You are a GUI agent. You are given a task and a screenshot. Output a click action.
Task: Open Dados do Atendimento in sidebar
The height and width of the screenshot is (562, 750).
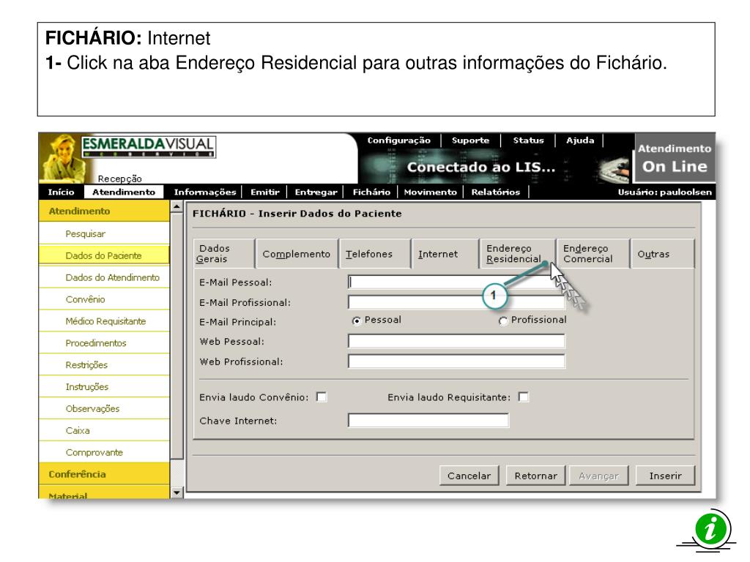(104, 277)
